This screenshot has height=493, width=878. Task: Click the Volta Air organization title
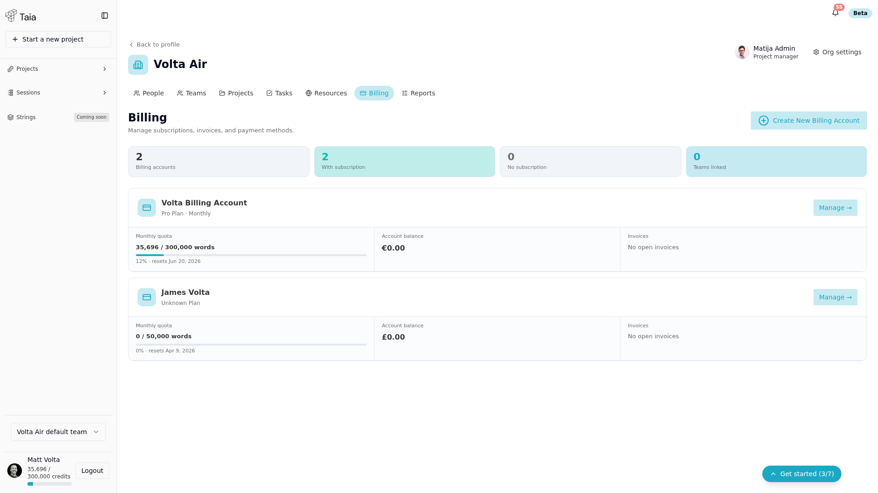point(180,64)
